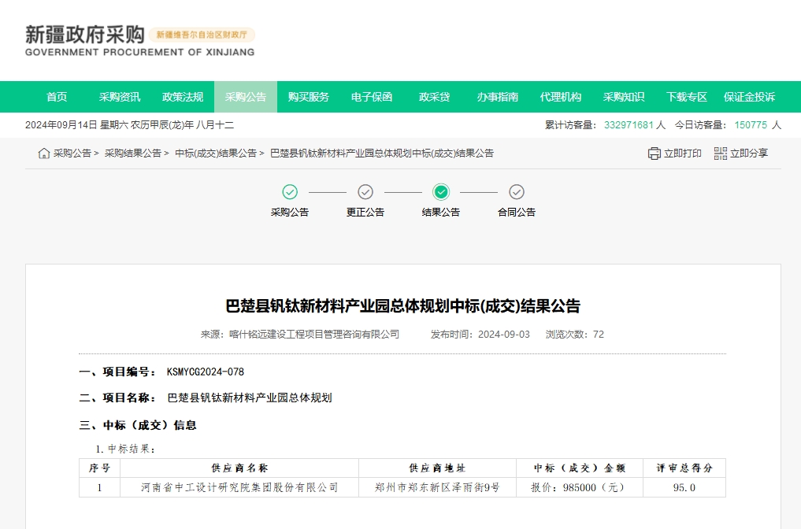
Task: Click publish date 2024-09-03
Action: (x=504, y=335)
